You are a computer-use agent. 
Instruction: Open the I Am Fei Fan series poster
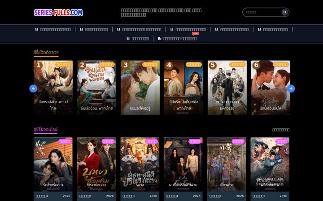click(x=183, y=164)
